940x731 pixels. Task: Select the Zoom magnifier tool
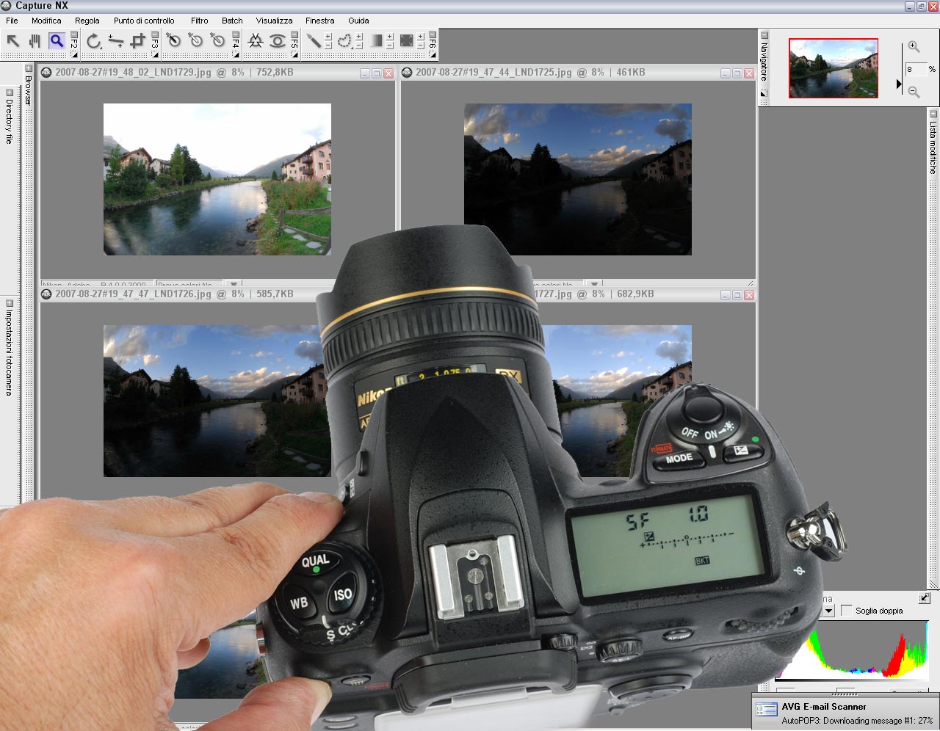pyautogui.click(x=57, y=41)
